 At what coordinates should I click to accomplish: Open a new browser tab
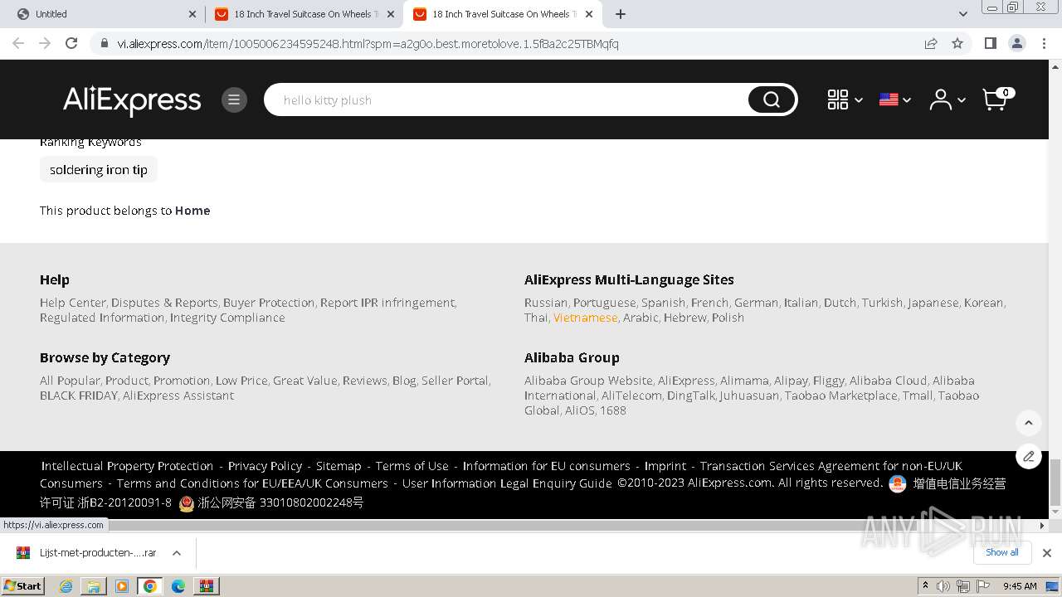(621, 14)
